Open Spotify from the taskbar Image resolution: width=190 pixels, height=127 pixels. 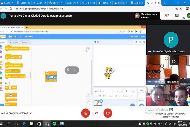pyautogui.click(x=54, y=124)
